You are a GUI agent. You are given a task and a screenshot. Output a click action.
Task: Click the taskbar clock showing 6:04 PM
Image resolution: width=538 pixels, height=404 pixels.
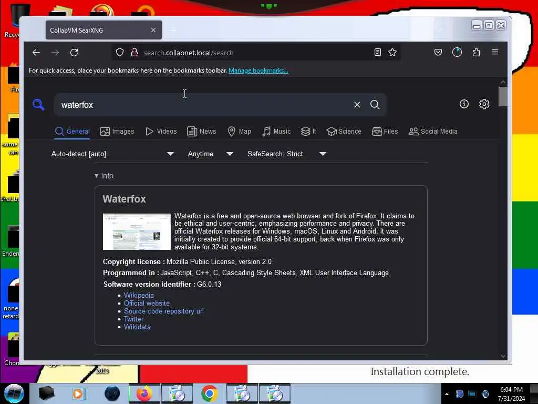click(x=511, y=394)
